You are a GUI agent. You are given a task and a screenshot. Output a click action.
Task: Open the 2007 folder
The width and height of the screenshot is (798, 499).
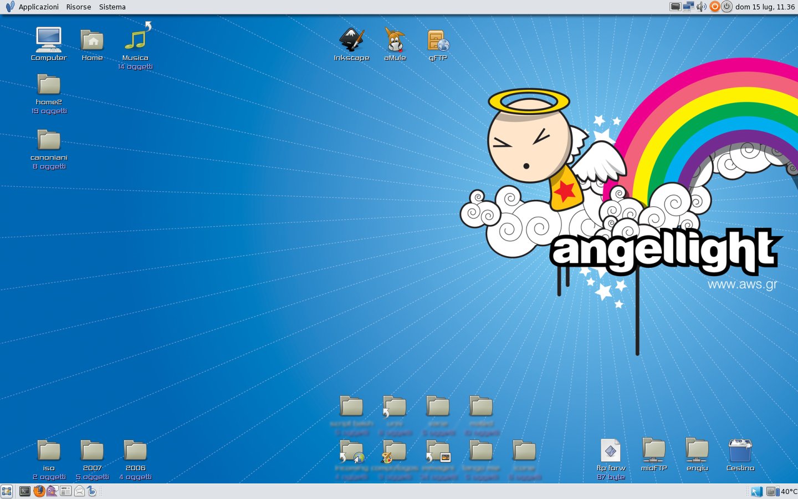coord(92,450)
